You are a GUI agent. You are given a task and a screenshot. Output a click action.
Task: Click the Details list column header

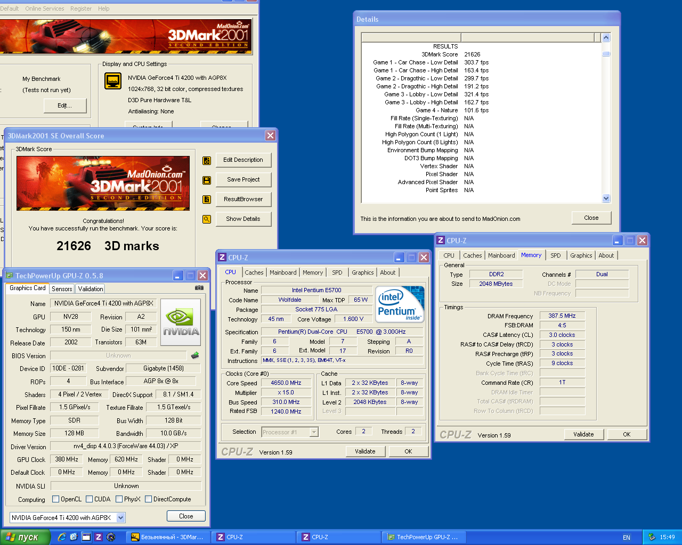[x=481, y=37]
